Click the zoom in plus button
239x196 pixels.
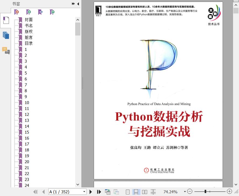[x=229, y=191]
